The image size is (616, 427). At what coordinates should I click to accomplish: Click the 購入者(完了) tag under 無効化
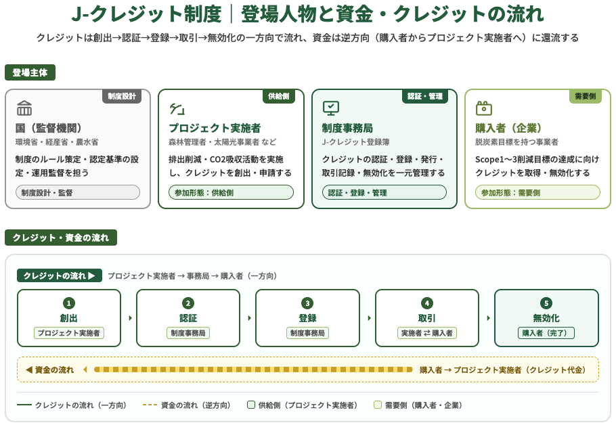(546, 333)
